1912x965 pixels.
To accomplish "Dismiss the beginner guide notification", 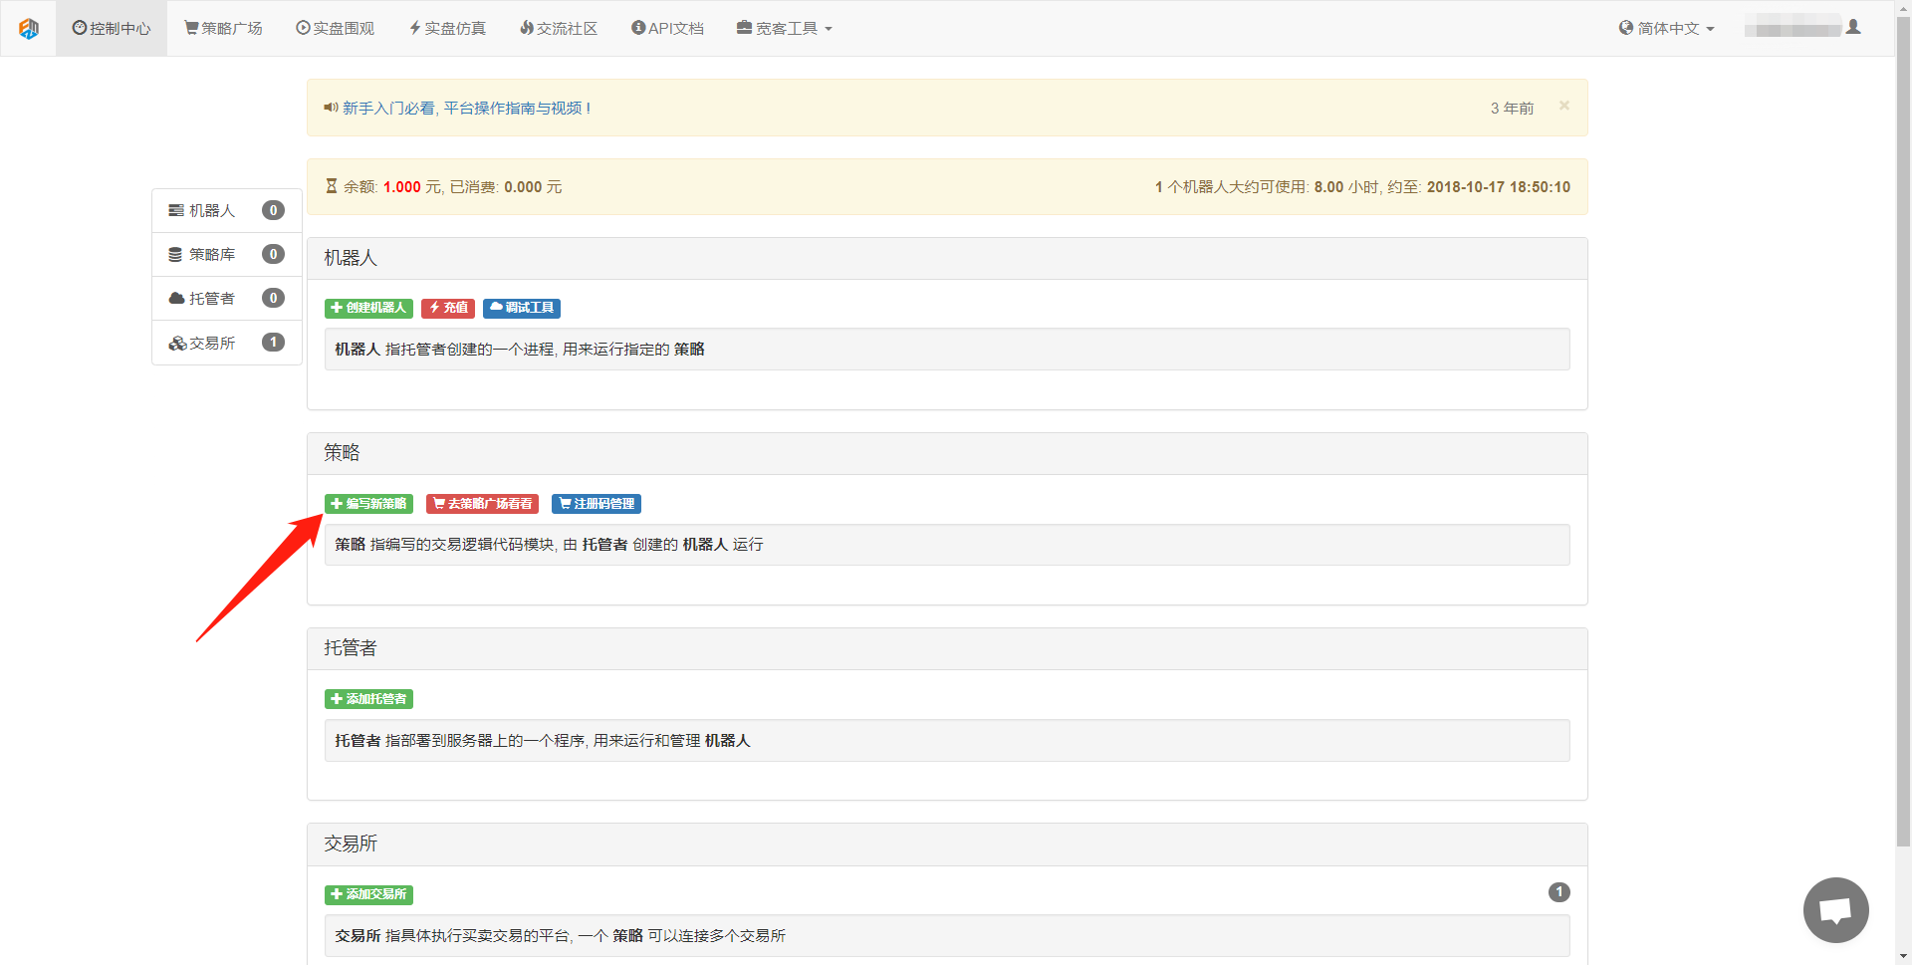I will (1563, 106).
